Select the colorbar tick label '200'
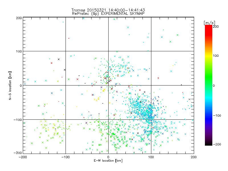Viewport: 228px width, 171px height. [216, 27]
